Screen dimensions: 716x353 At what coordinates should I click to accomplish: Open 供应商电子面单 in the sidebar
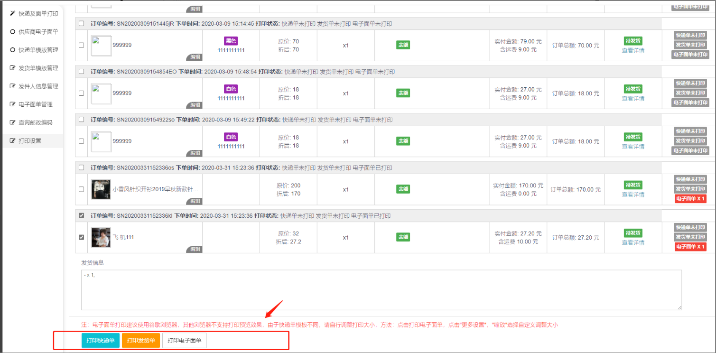click(38, 32)
